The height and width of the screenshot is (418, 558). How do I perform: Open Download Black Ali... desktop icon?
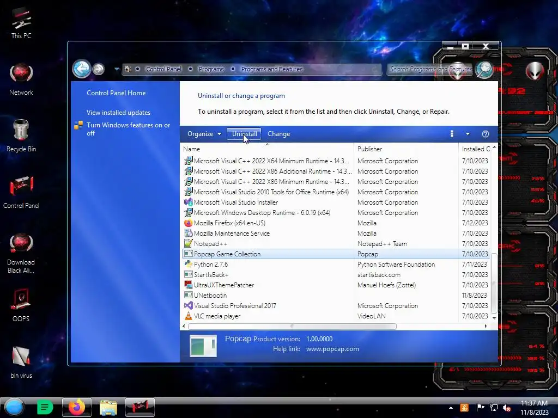pos(21,253)
